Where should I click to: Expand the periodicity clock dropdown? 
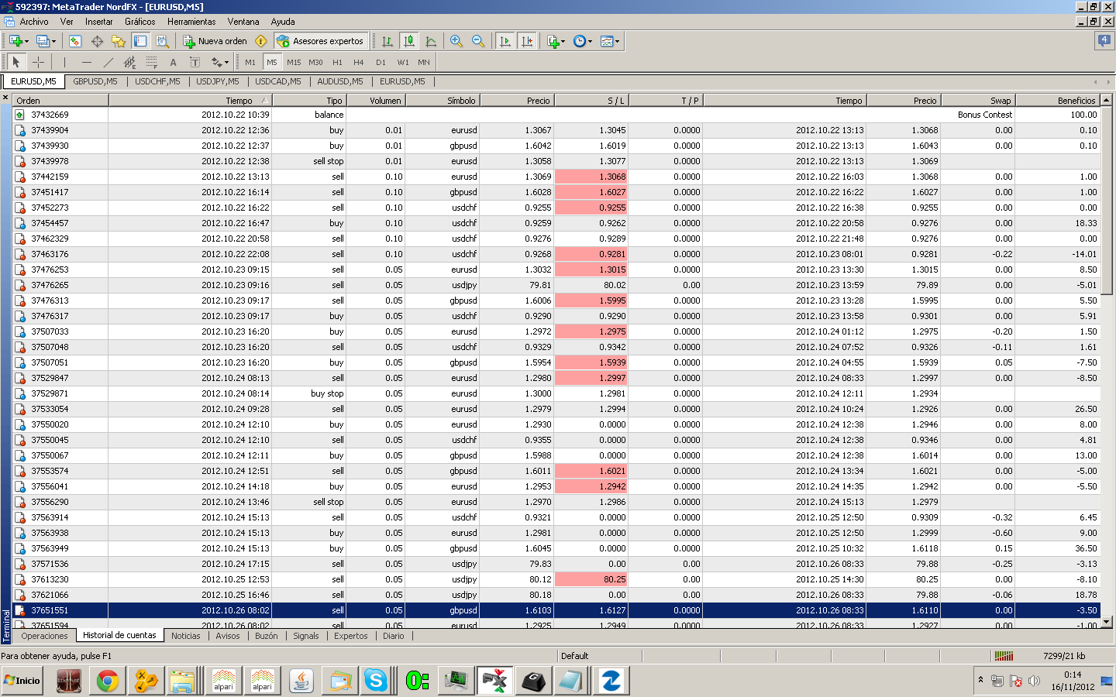coord(591,42)
